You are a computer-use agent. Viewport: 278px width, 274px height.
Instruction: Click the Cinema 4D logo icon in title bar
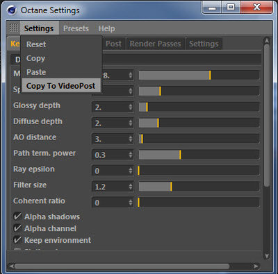coord(11,10)
